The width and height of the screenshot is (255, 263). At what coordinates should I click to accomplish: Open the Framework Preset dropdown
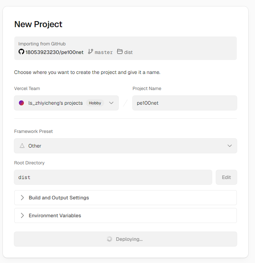coord(125,146)
